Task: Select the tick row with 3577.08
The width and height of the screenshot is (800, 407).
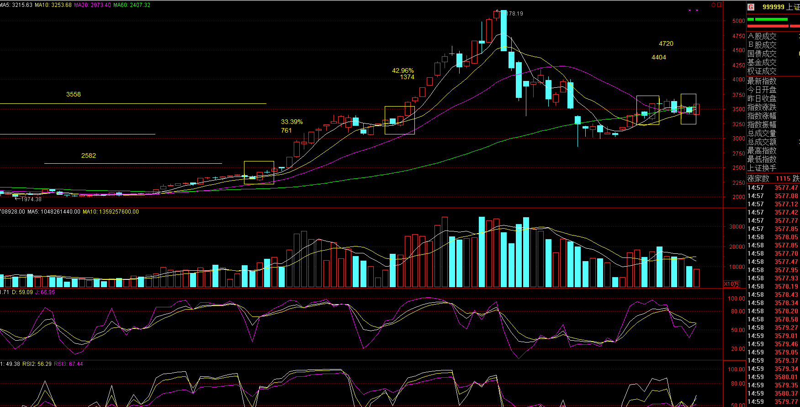Action: click(774, 196)
